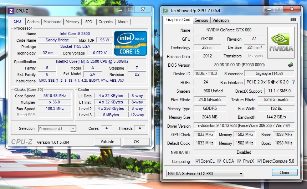Click the Multiplier value x 35.0
The width and height of the screenshot is (307, 189).
click(x=55, y=102)
